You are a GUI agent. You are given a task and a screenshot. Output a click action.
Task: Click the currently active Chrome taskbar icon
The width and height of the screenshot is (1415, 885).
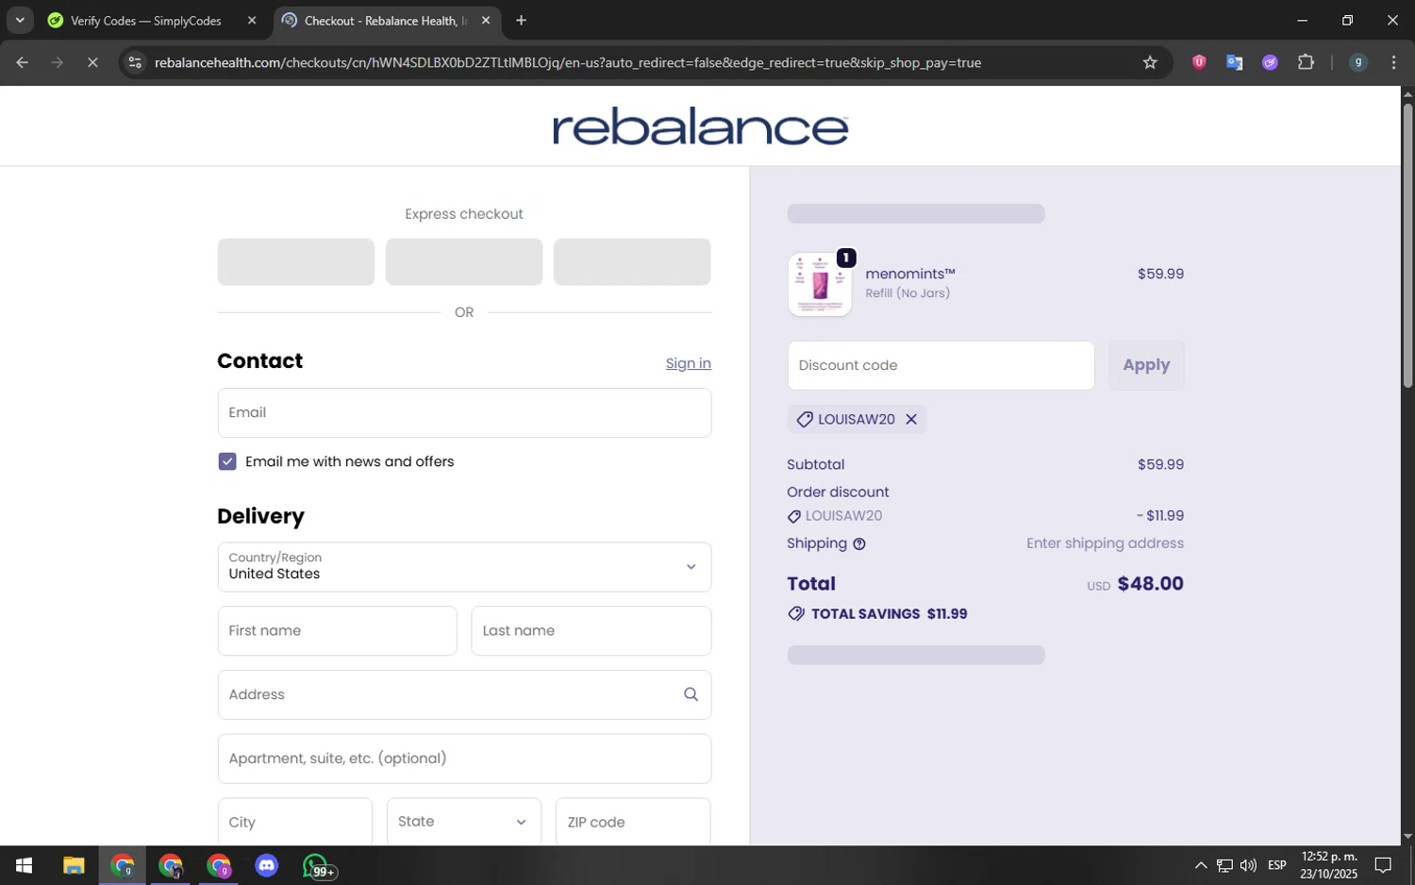(x=123, y=866)
